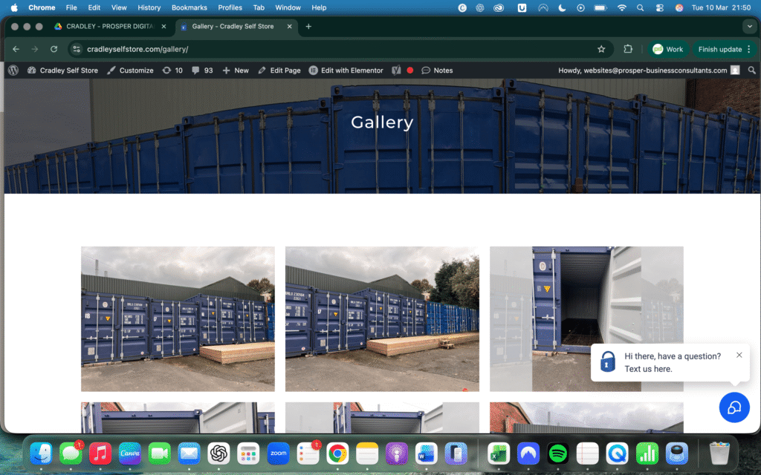Click the WordPress updates counter showing 10

172,71
